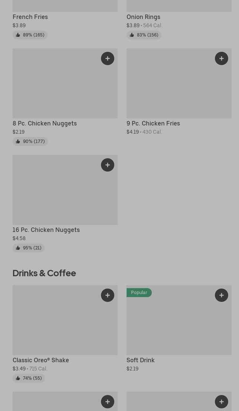Add Soft Drink to the order
This screenshot has height=411, width=239.
[x=222, y=295]
